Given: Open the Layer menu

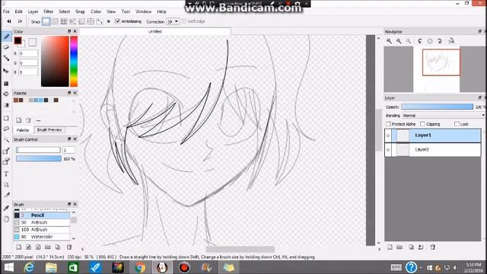Looking at the screenshot, I should click(33, 11).
